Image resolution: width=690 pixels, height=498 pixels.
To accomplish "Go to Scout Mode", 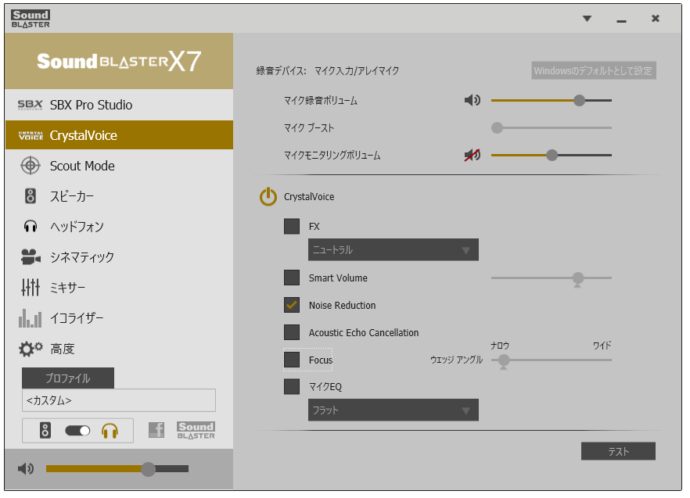I will [x=119, y=166].
